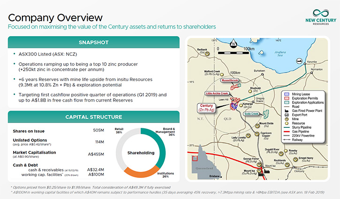The width and height of the screenshot is (340, 199).
Task: Click the Soda Creek map label
Action: coord(251,114)
